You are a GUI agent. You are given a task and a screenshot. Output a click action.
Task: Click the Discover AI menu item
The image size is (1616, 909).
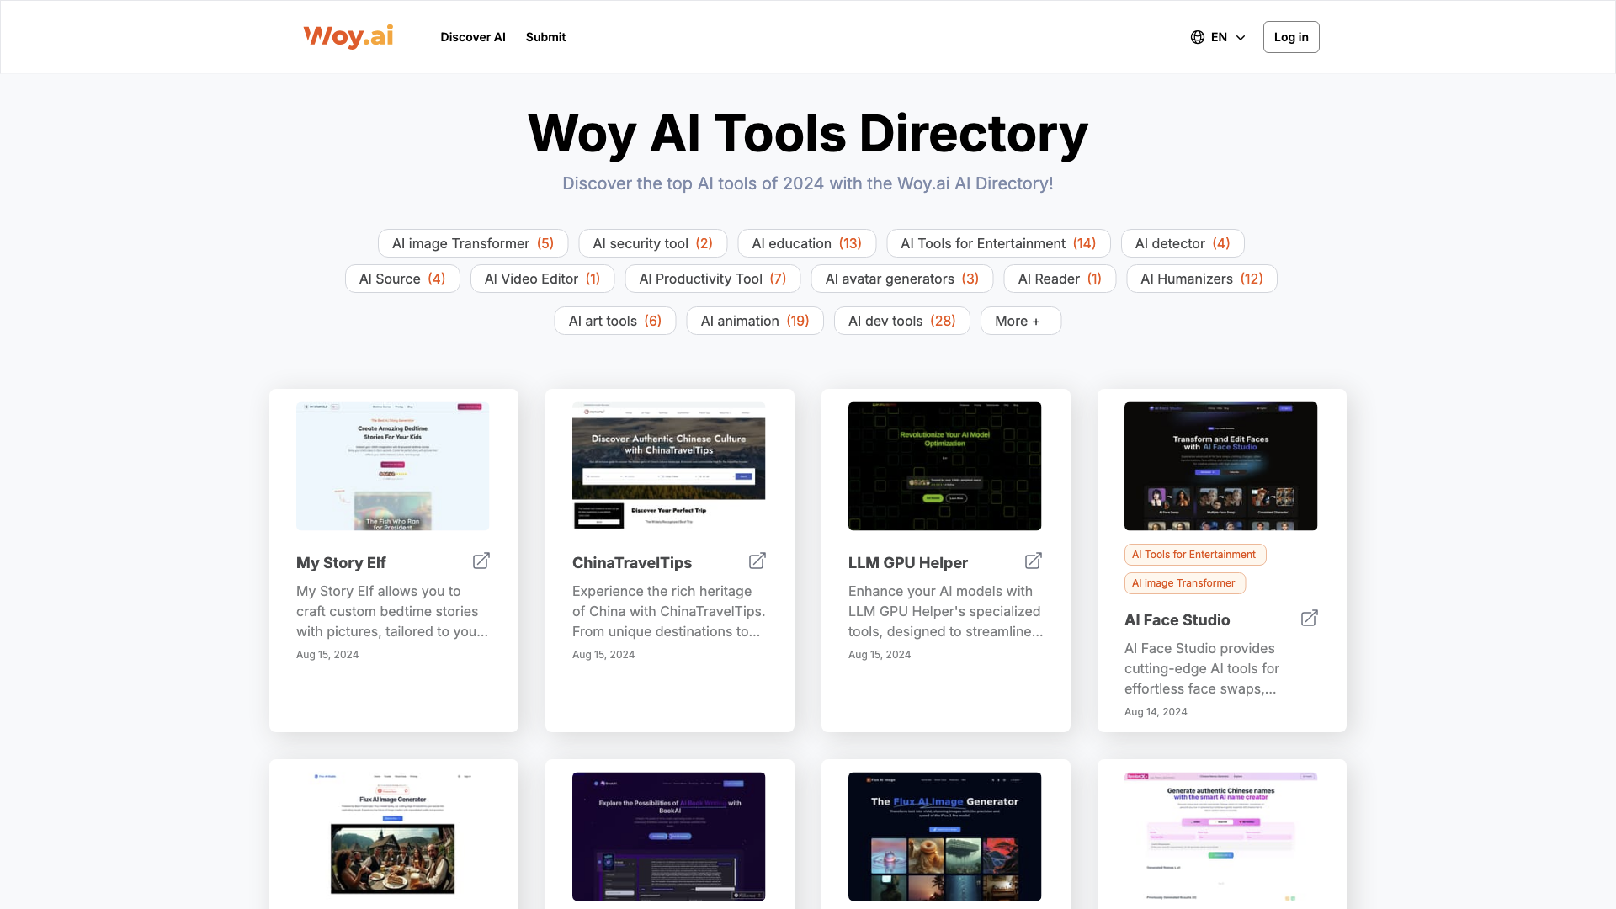(473, 37)
